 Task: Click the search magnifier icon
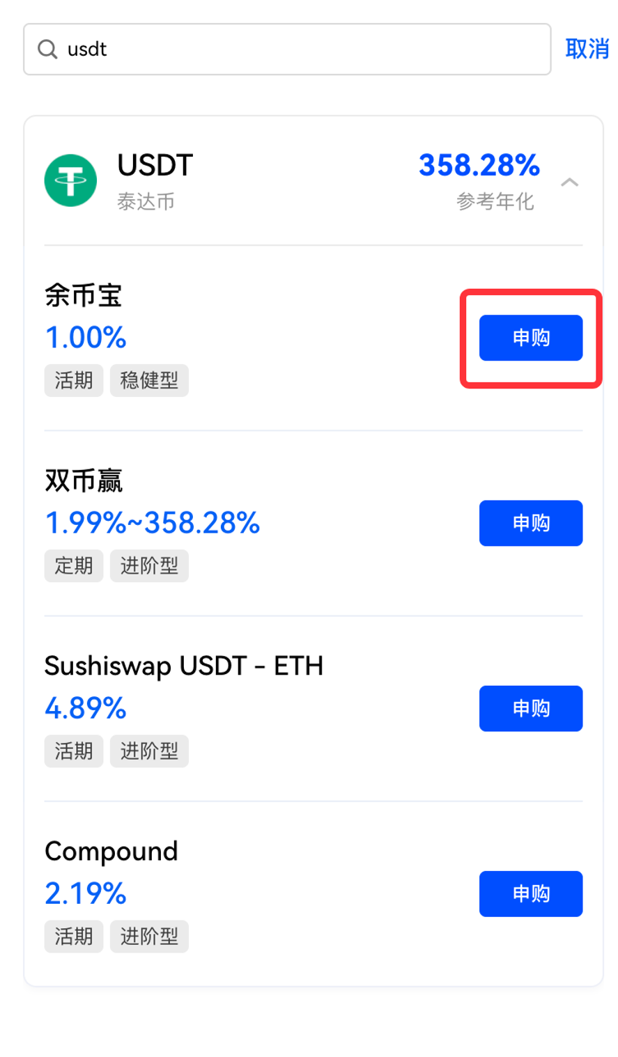tap(47, 49)
